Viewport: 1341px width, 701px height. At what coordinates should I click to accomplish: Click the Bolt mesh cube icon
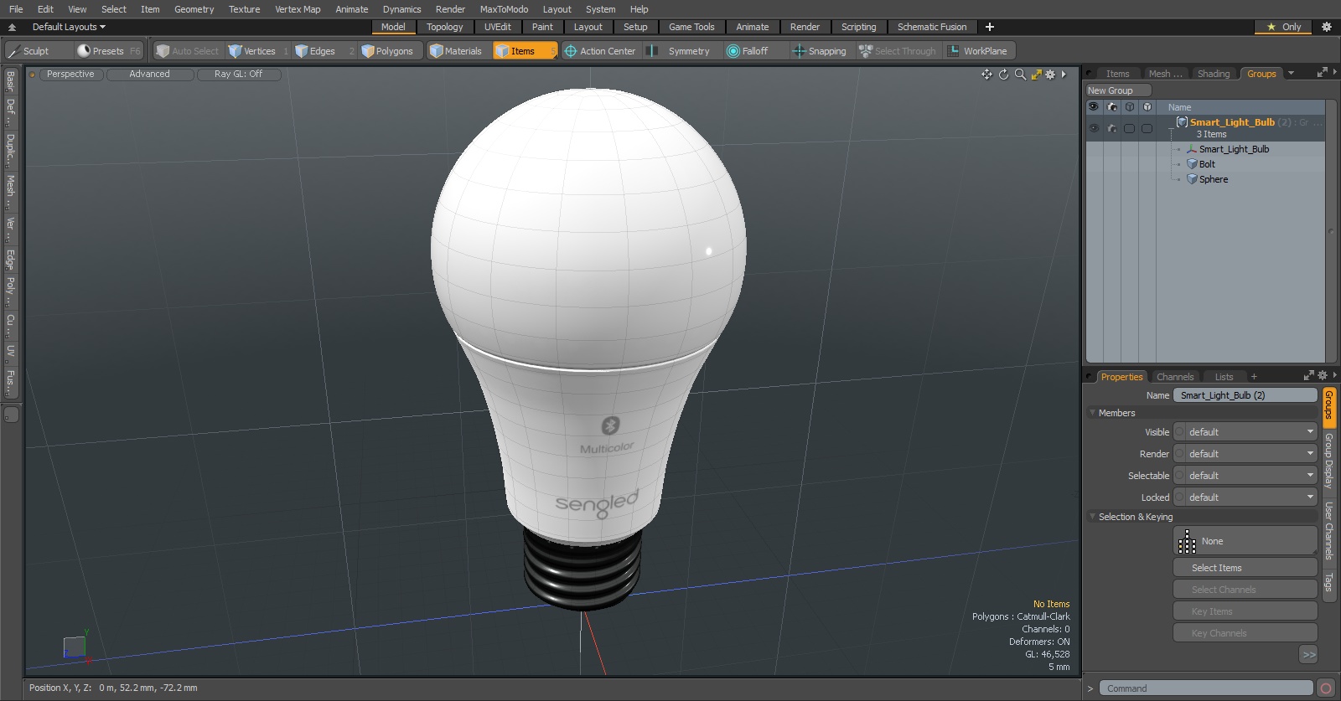coord(1192,164)
